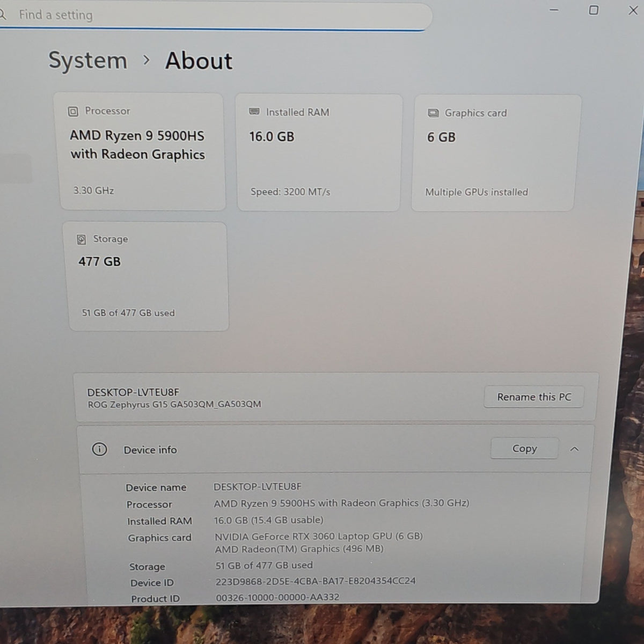Maximize the Settings window
Viewport: 644px width, 644px height.
594,10
